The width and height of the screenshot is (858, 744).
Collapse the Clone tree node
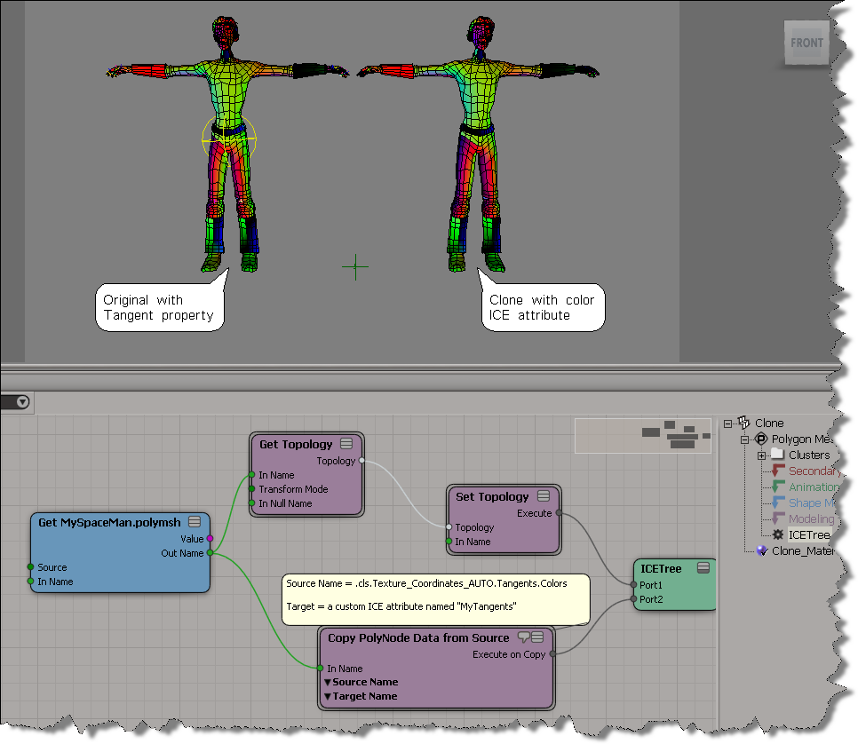(729, 423)
